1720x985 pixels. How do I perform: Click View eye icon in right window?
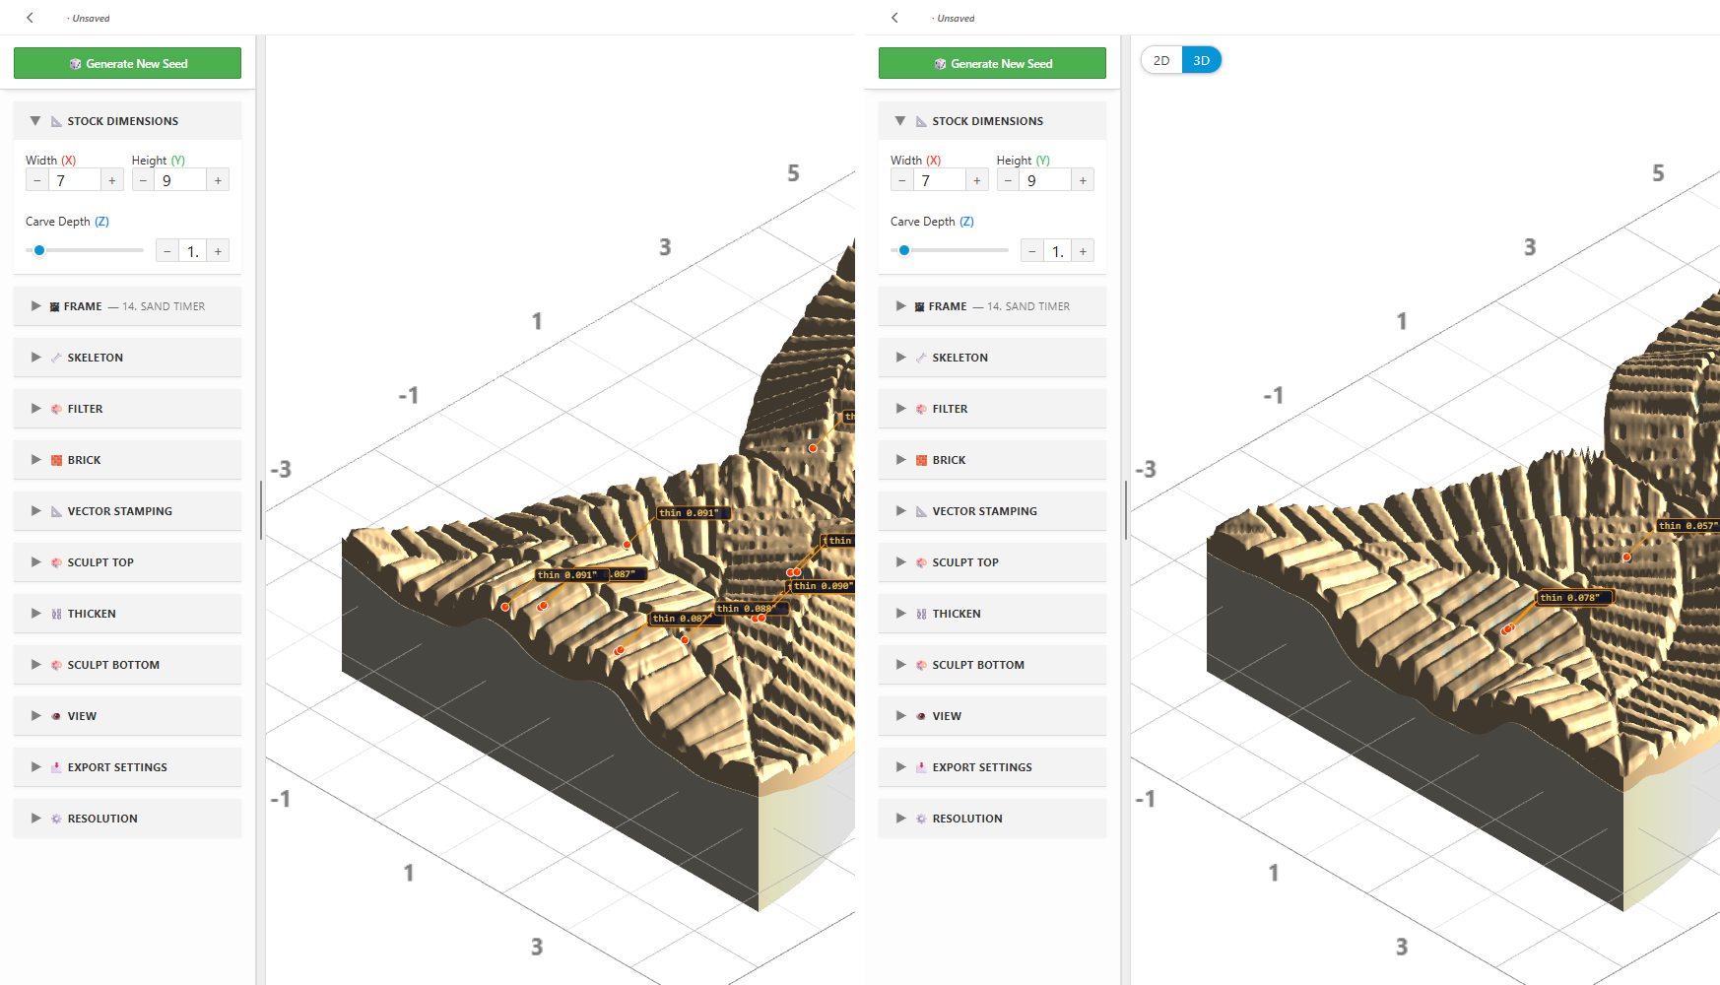pyautogui.click(x=921, y=716)
